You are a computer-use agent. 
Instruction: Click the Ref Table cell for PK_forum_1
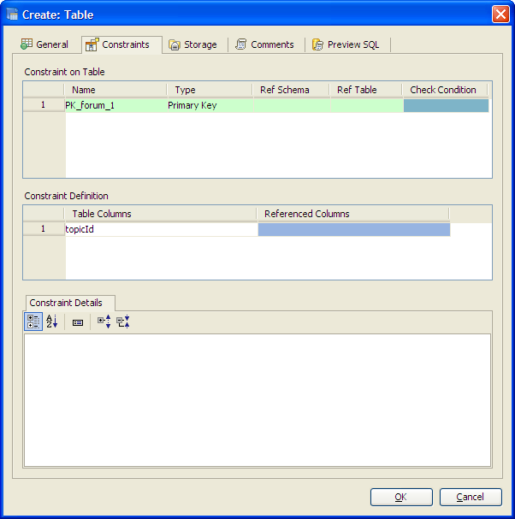[x=367, y=105]
